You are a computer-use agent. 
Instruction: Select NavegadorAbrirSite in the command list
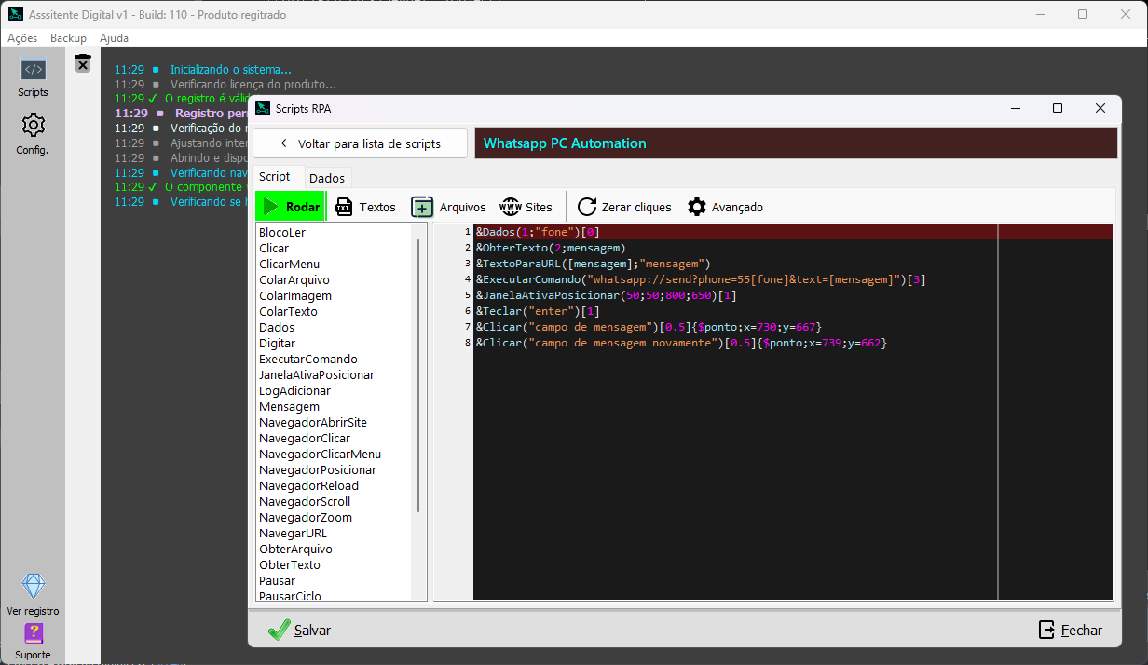[x=313, y=422]
